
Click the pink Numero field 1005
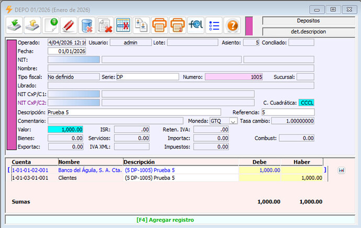click(x=234, y=77)
